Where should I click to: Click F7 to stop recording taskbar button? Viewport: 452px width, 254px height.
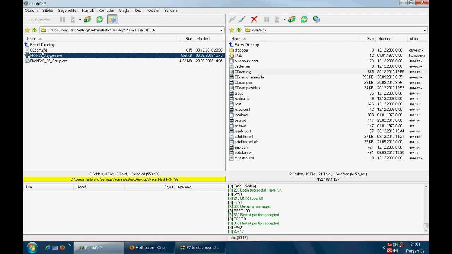[x=200, y=248]
